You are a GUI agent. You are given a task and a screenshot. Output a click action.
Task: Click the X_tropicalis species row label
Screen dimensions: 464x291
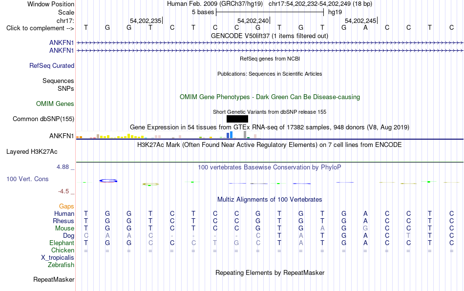pyautogui.click(x=58, y=258)
